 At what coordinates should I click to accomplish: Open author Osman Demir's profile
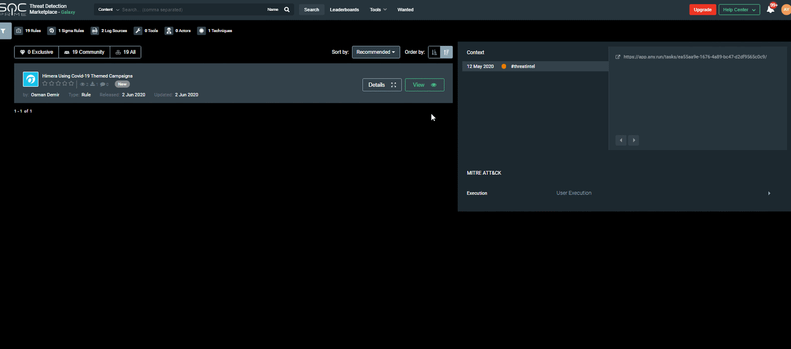(x=45, y=95)
